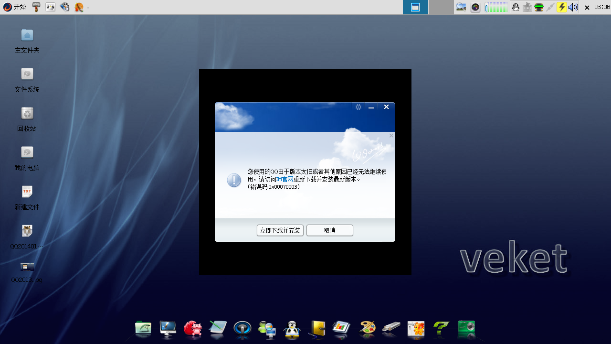
Task: Close the QQ dialog with the title bar X
Action: pos(386,107)
